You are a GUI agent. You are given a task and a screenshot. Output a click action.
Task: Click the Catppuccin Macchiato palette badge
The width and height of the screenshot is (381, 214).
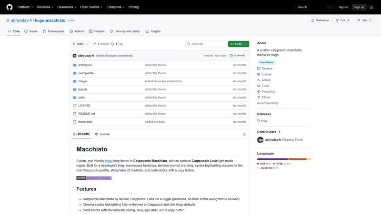pyautogui.click(x=94, y=178)
